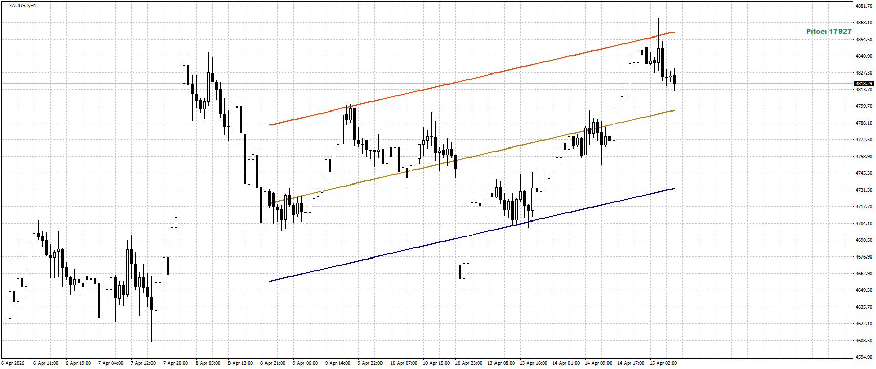Click the "7 Apr 12:00" time label
This screenshot has width=876, height=369.
pyautogui.click(x=143, y=363)
